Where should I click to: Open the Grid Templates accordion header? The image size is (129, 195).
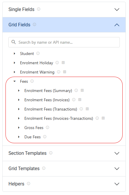[64, 168]
